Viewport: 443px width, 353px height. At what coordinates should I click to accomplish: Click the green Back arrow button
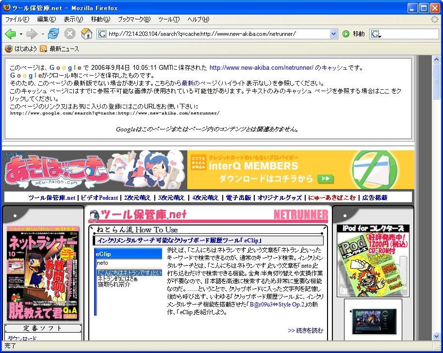[x=11, y=34]
